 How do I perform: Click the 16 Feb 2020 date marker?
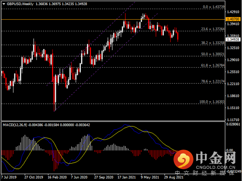(57, 177)
